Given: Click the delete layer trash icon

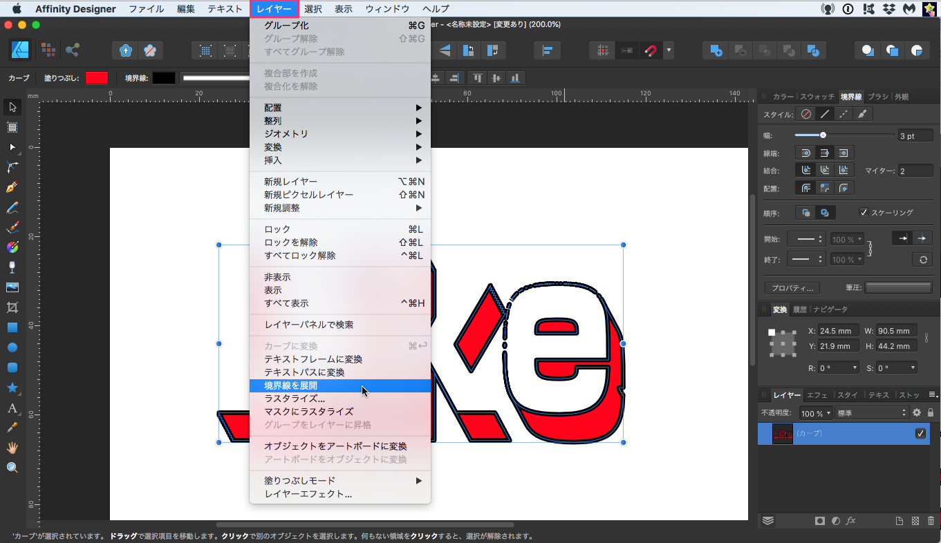Looking at the screenshot, I should point(931,521).
